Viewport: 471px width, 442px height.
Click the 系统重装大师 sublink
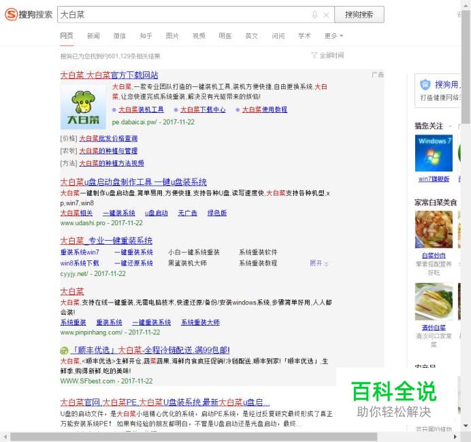tap(200, 322)
